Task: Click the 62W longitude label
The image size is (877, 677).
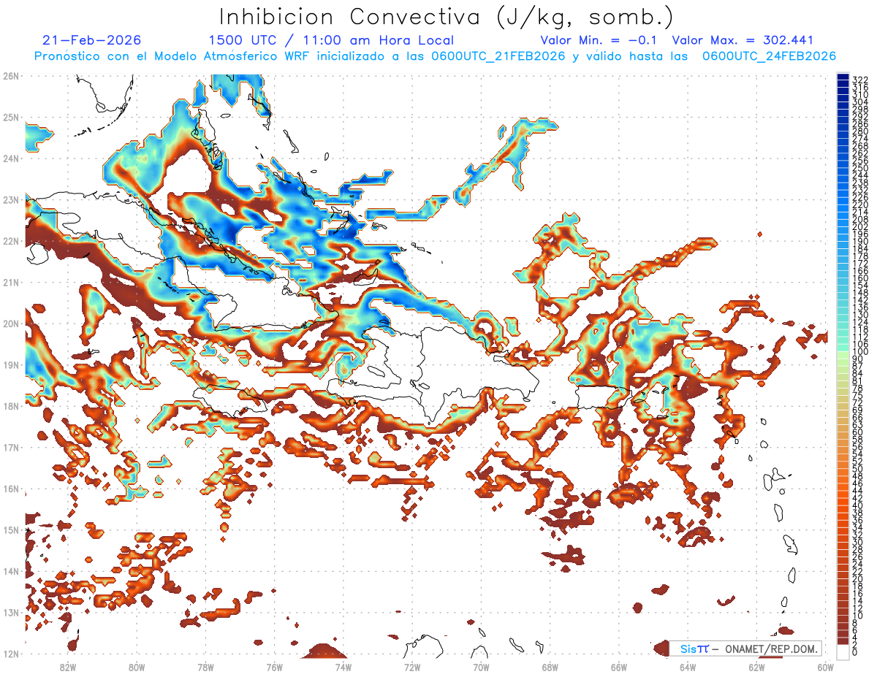Action: point(757,666)
